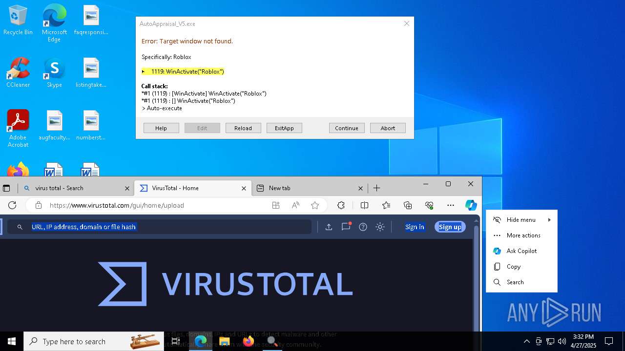Click the Edge refresh page icon
This screenshot has width=625, height=351.
[13, 205]
